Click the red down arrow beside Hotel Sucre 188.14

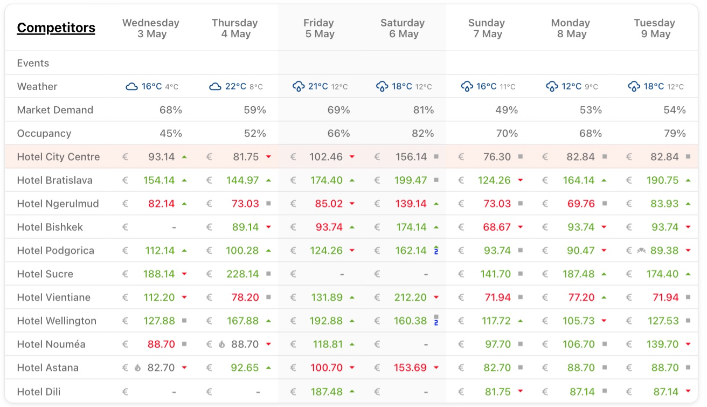(x=184, y=274)
